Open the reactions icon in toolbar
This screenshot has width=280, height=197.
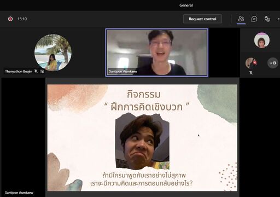point(267,19)
